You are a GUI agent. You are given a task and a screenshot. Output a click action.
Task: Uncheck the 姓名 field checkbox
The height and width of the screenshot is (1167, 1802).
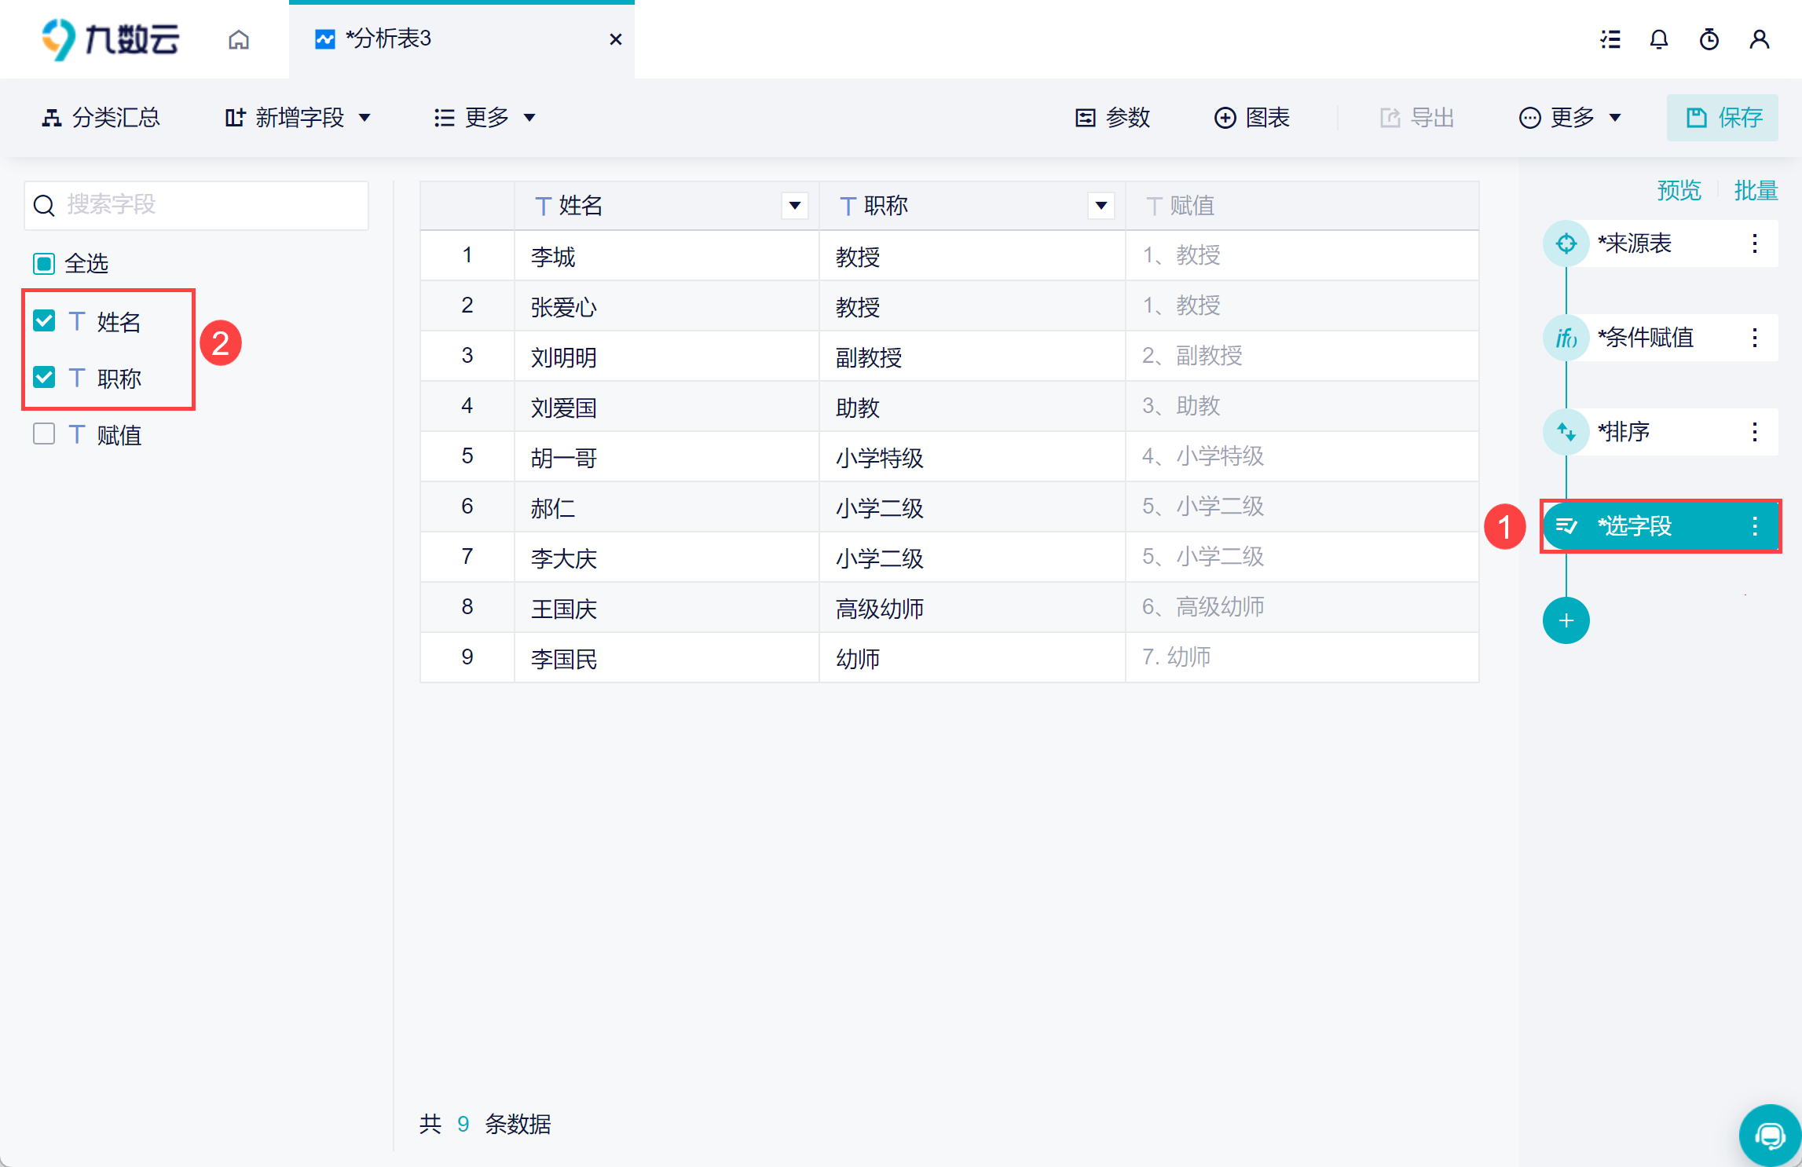click(x=44, y=320)
